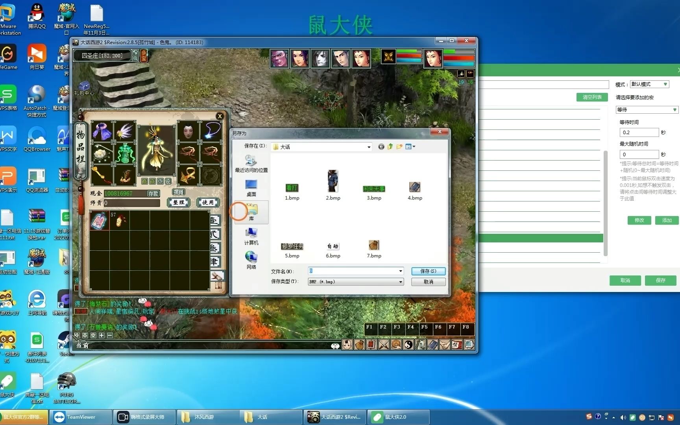Click the 摆摊 stall button

(179, 192)
